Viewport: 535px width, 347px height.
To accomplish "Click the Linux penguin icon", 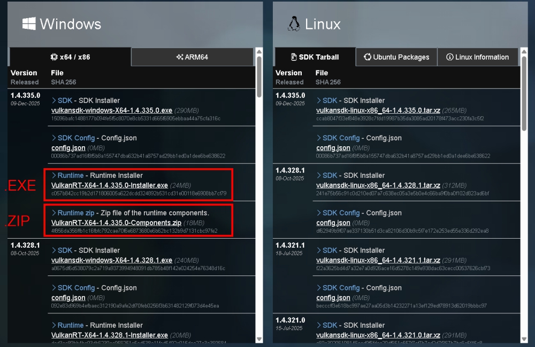I will (x=293, y=24).
